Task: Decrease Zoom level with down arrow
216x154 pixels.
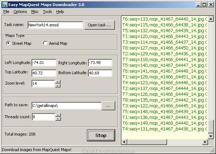Action: (58, 86)
